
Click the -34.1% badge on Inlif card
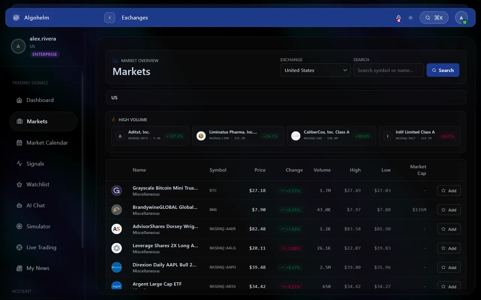[x=447, y=136]
